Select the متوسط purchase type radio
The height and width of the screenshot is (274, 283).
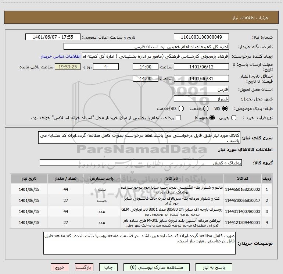point(212,118)
